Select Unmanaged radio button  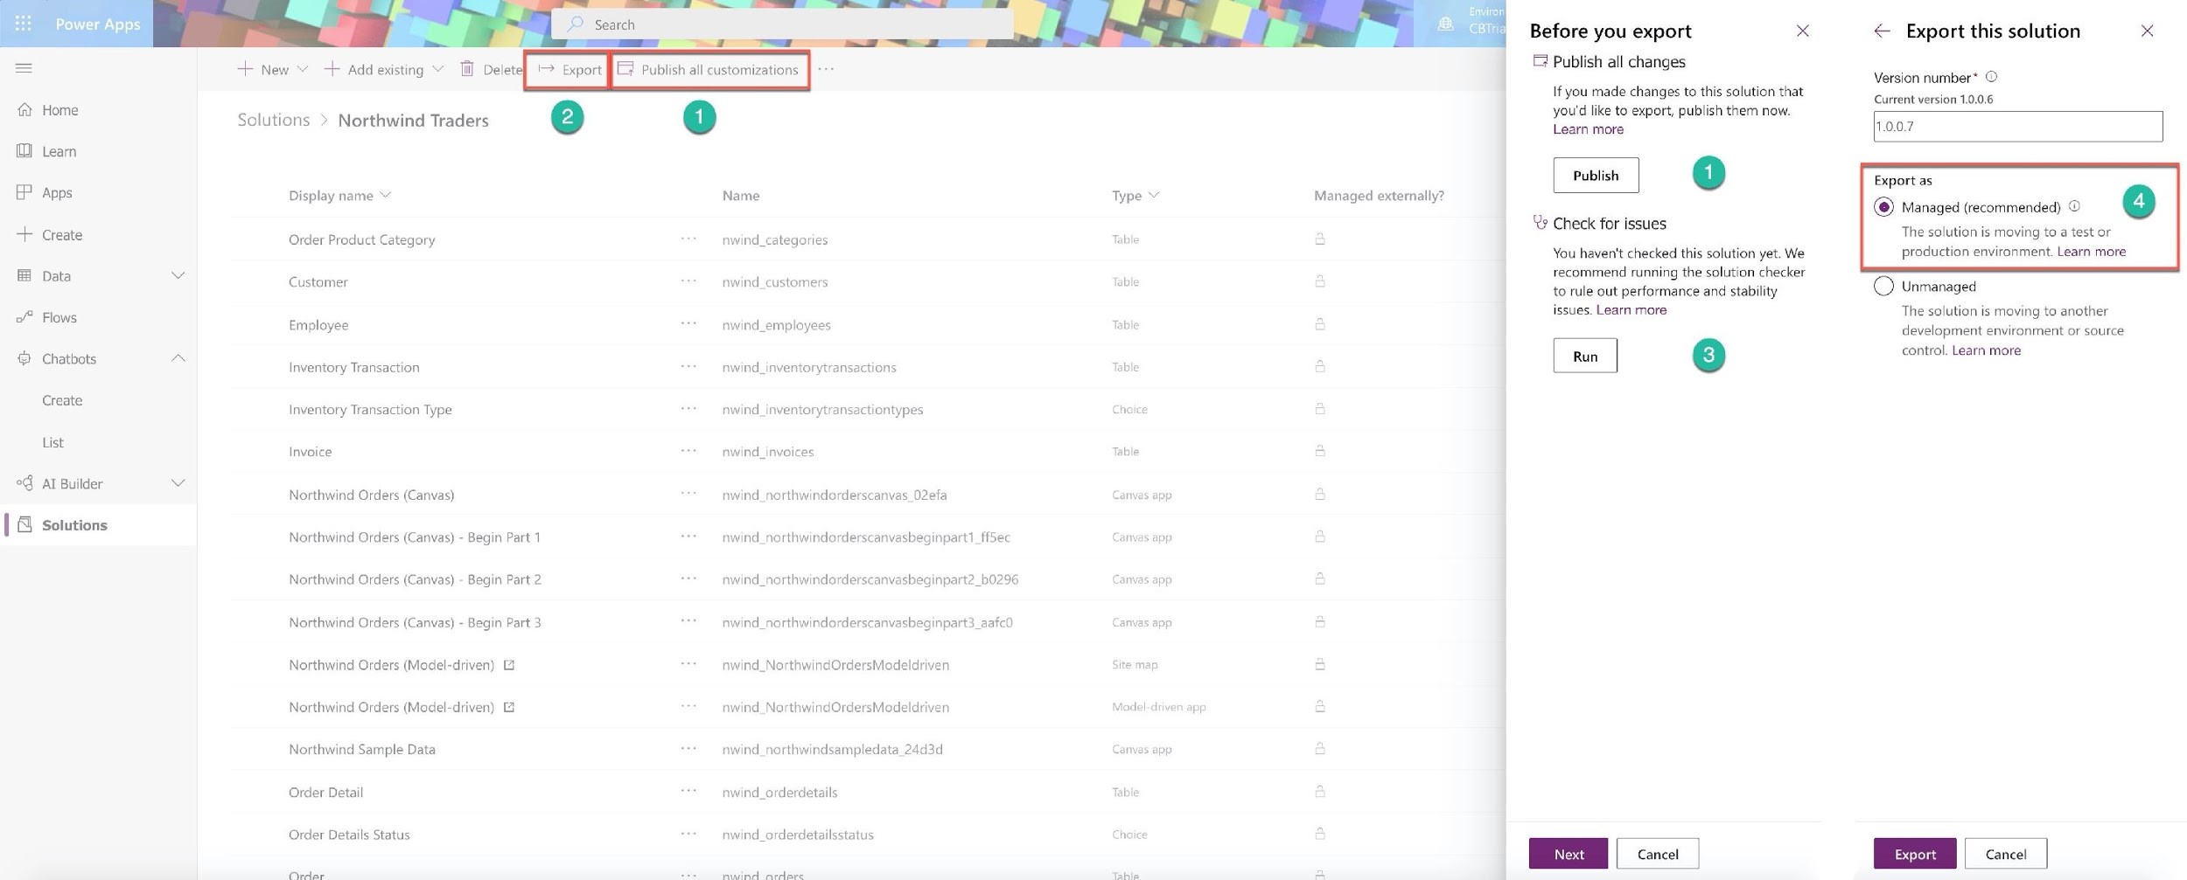pos(1883,286)
